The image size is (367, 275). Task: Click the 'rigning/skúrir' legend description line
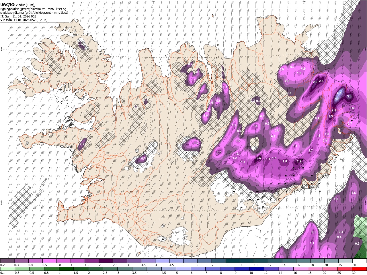click(34, 9)
